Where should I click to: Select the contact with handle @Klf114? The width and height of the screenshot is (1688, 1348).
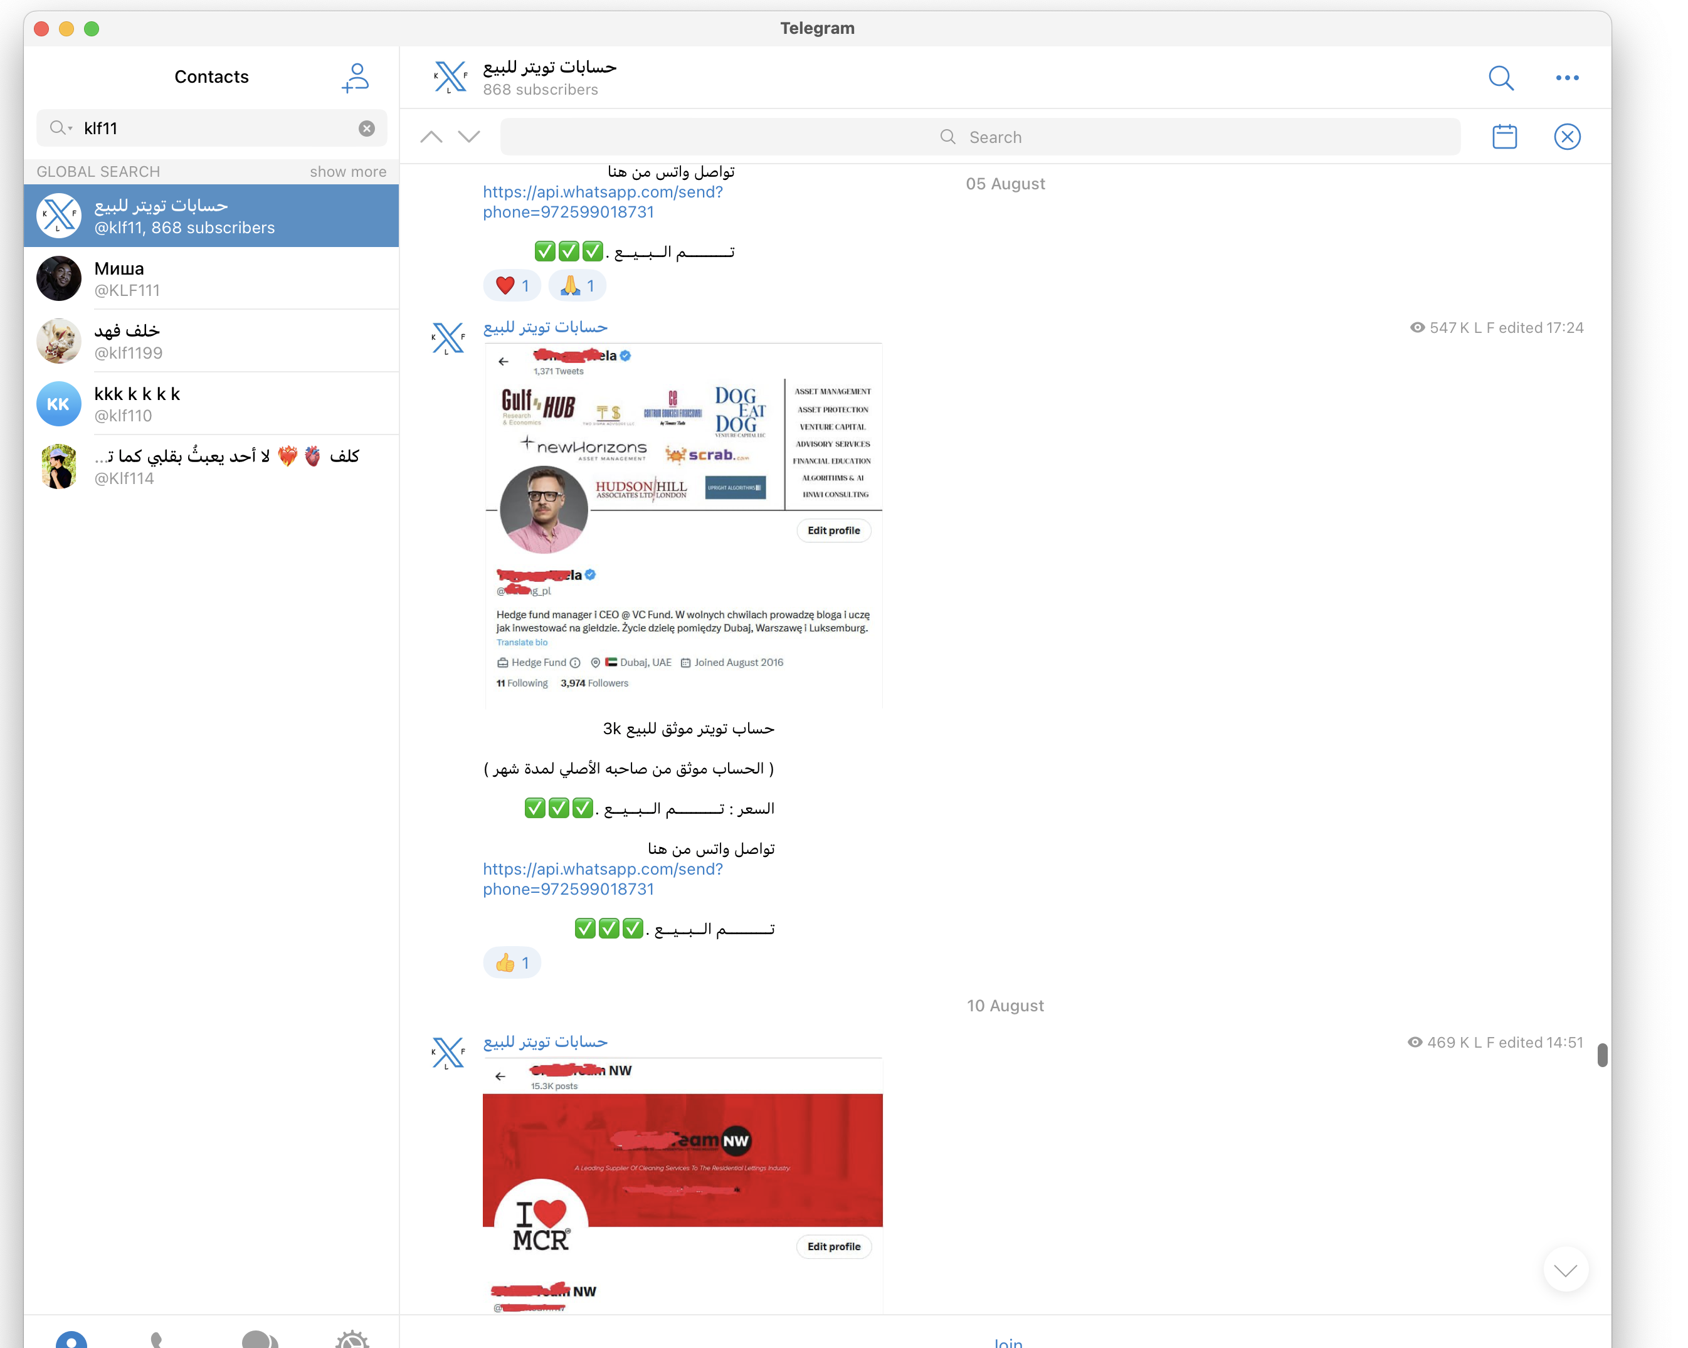tap(211, 466)
